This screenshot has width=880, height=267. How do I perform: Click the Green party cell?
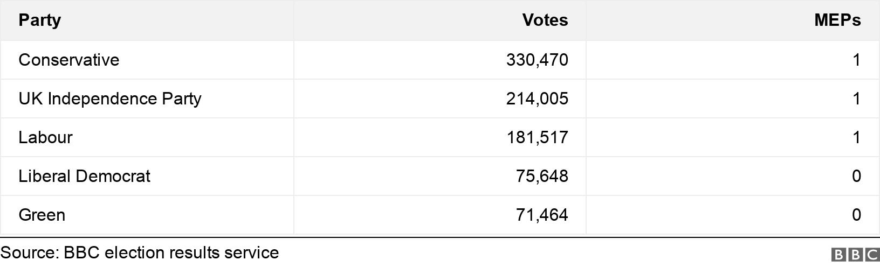coord(42,215)
